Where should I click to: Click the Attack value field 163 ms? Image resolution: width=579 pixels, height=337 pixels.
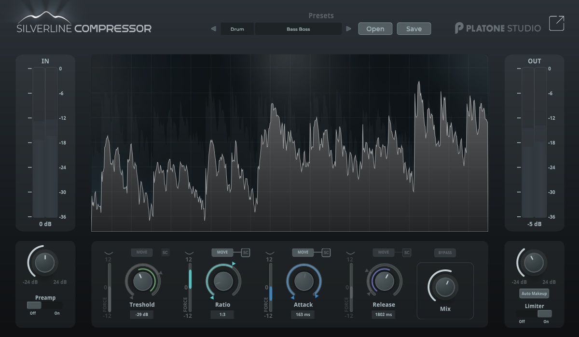303,314
